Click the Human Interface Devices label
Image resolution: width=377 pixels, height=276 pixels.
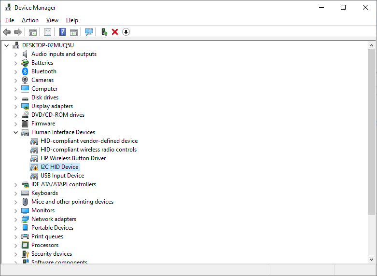[x=63, y=132]
